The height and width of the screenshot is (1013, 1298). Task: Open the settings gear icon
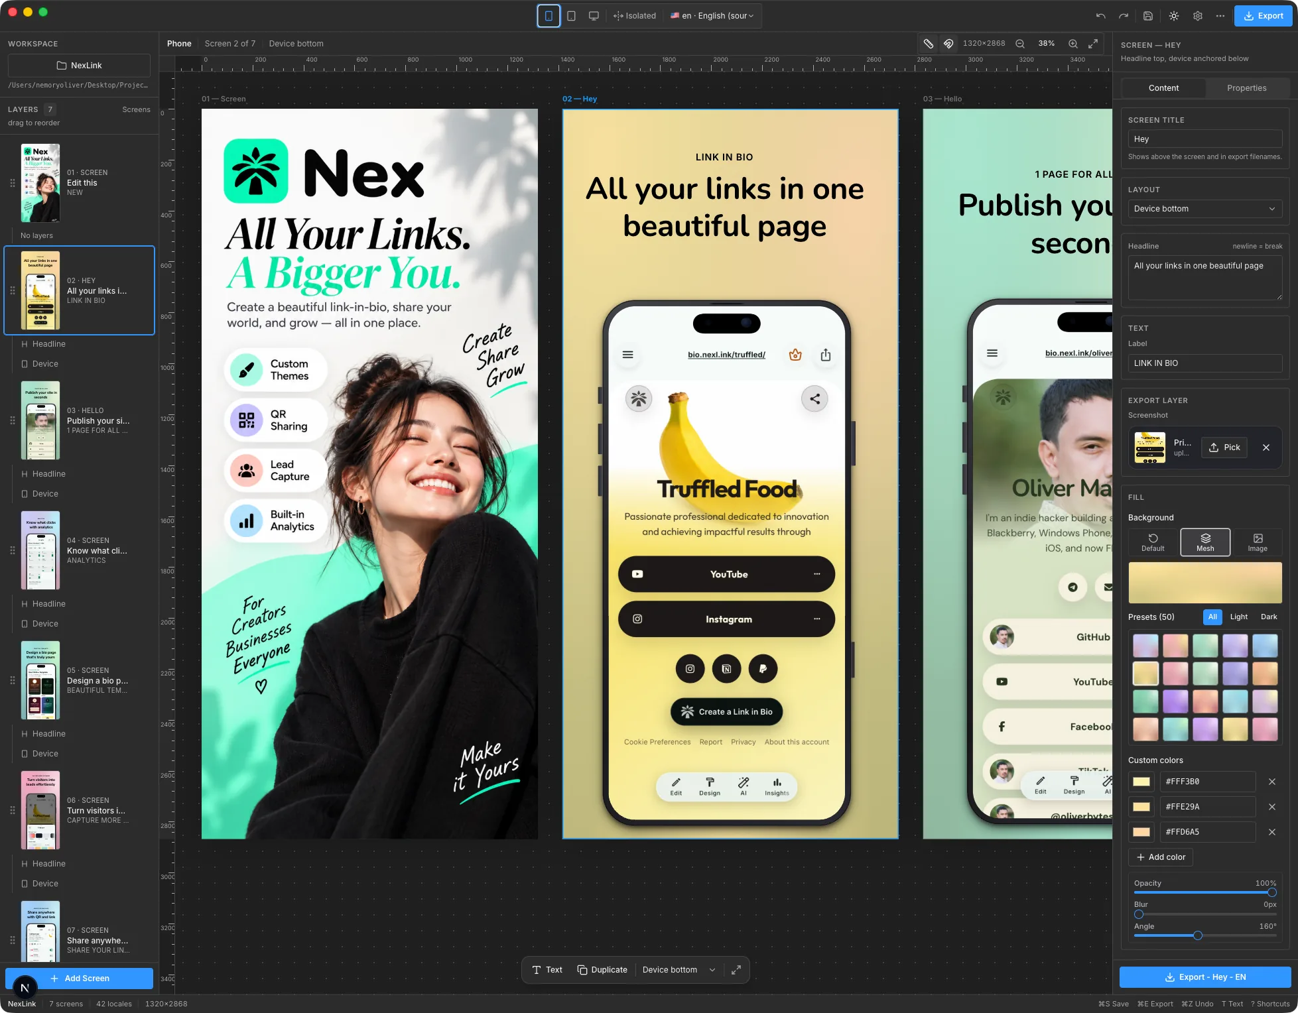point(1198,16)
